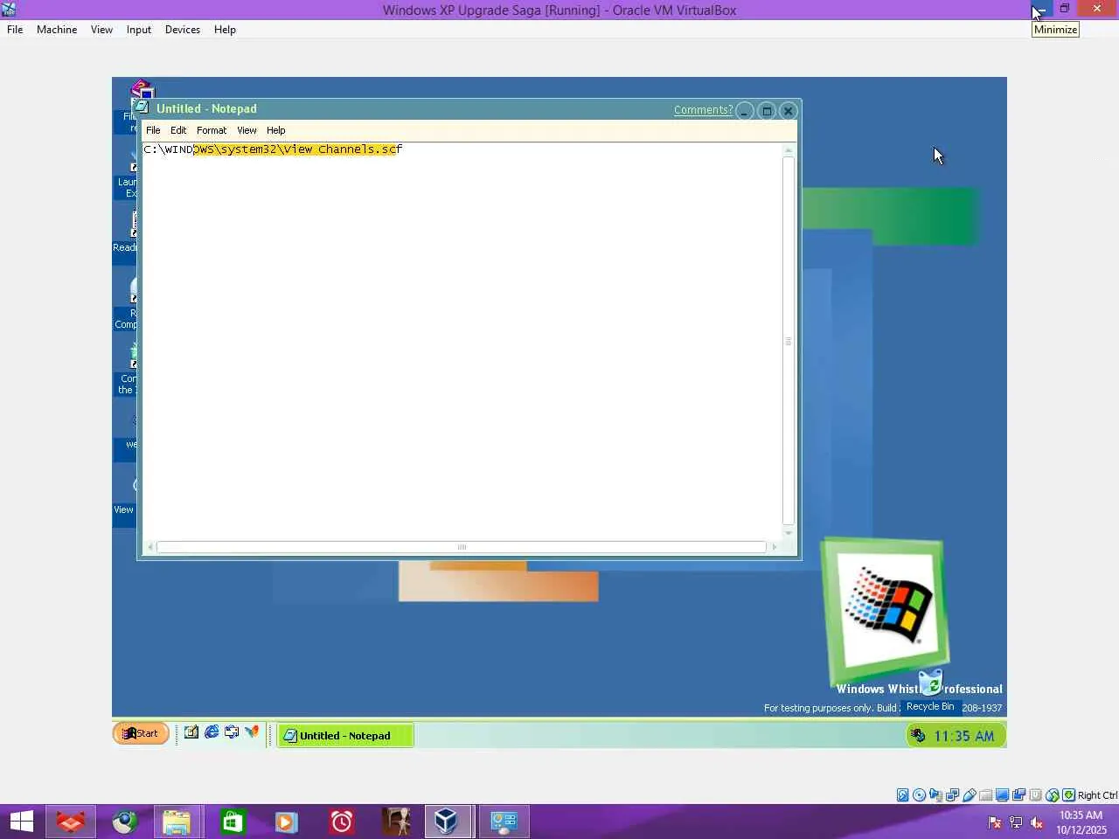The height and width of the screenshot is (839, 1119).
Task: Click the Right Ctrl host key label
Action: click(1097, 795)
